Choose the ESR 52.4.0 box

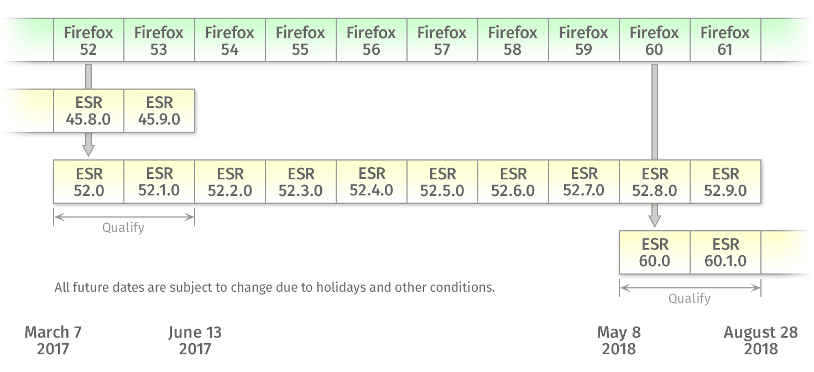(372, 182)
